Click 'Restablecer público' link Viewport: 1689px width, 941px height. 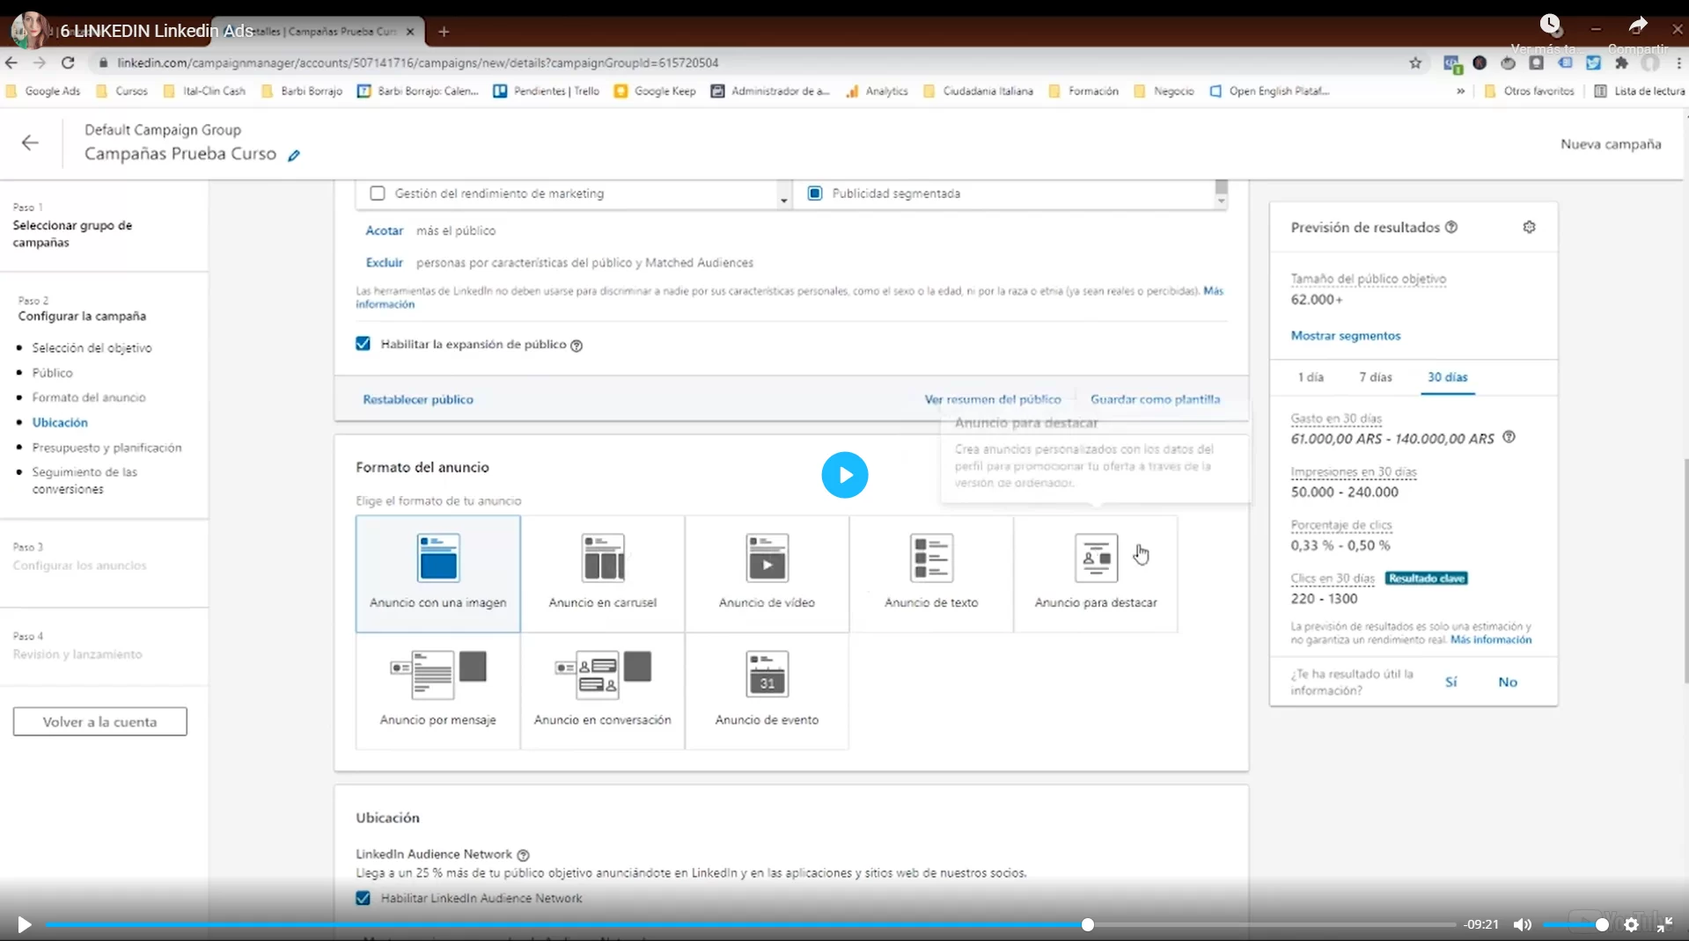pos(418,399)
